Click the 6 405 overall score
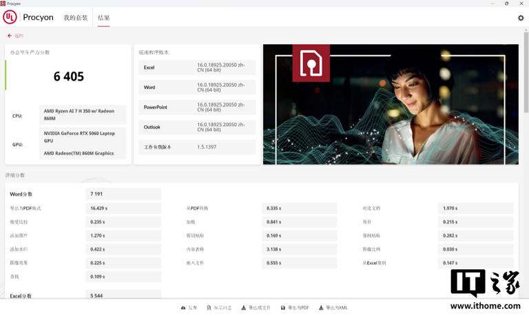Image resolution: width=529 pixels, height=316 pixels. pos(69,76)
